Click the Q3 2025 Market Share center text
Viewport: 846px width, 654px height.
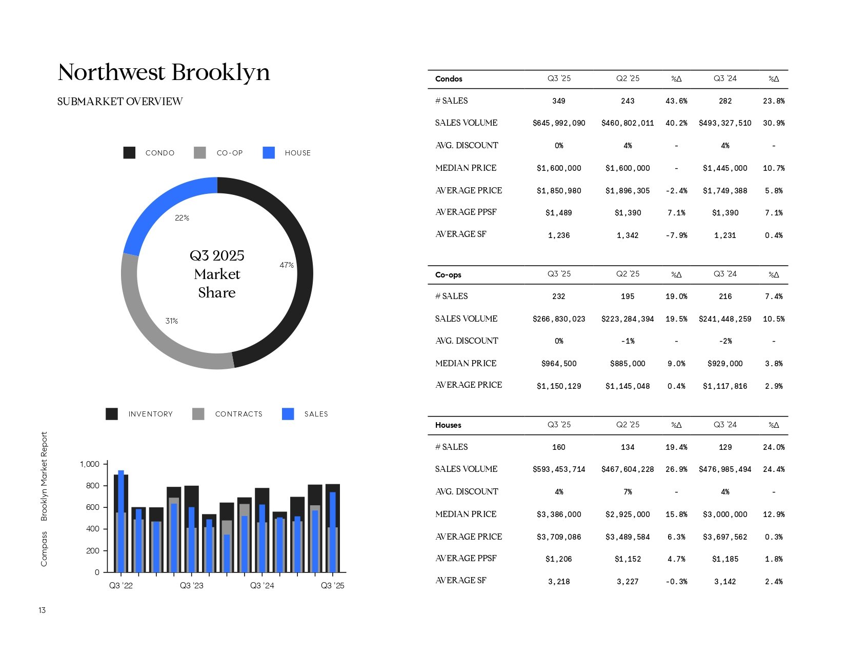(x=217, y=274)
